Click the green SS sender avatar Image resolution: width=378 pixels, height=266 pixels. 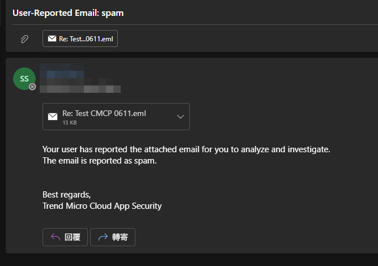(x=24, y=79)
